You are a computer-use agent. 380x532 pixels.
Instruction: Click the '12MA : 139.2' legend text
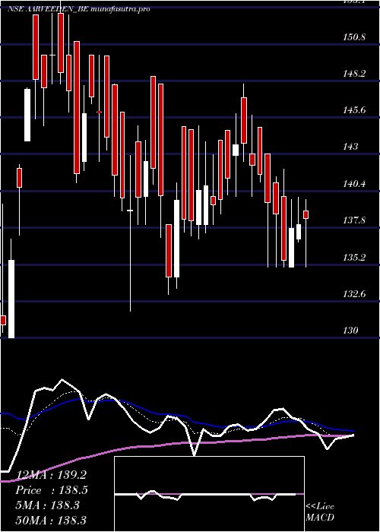(51, 475)
